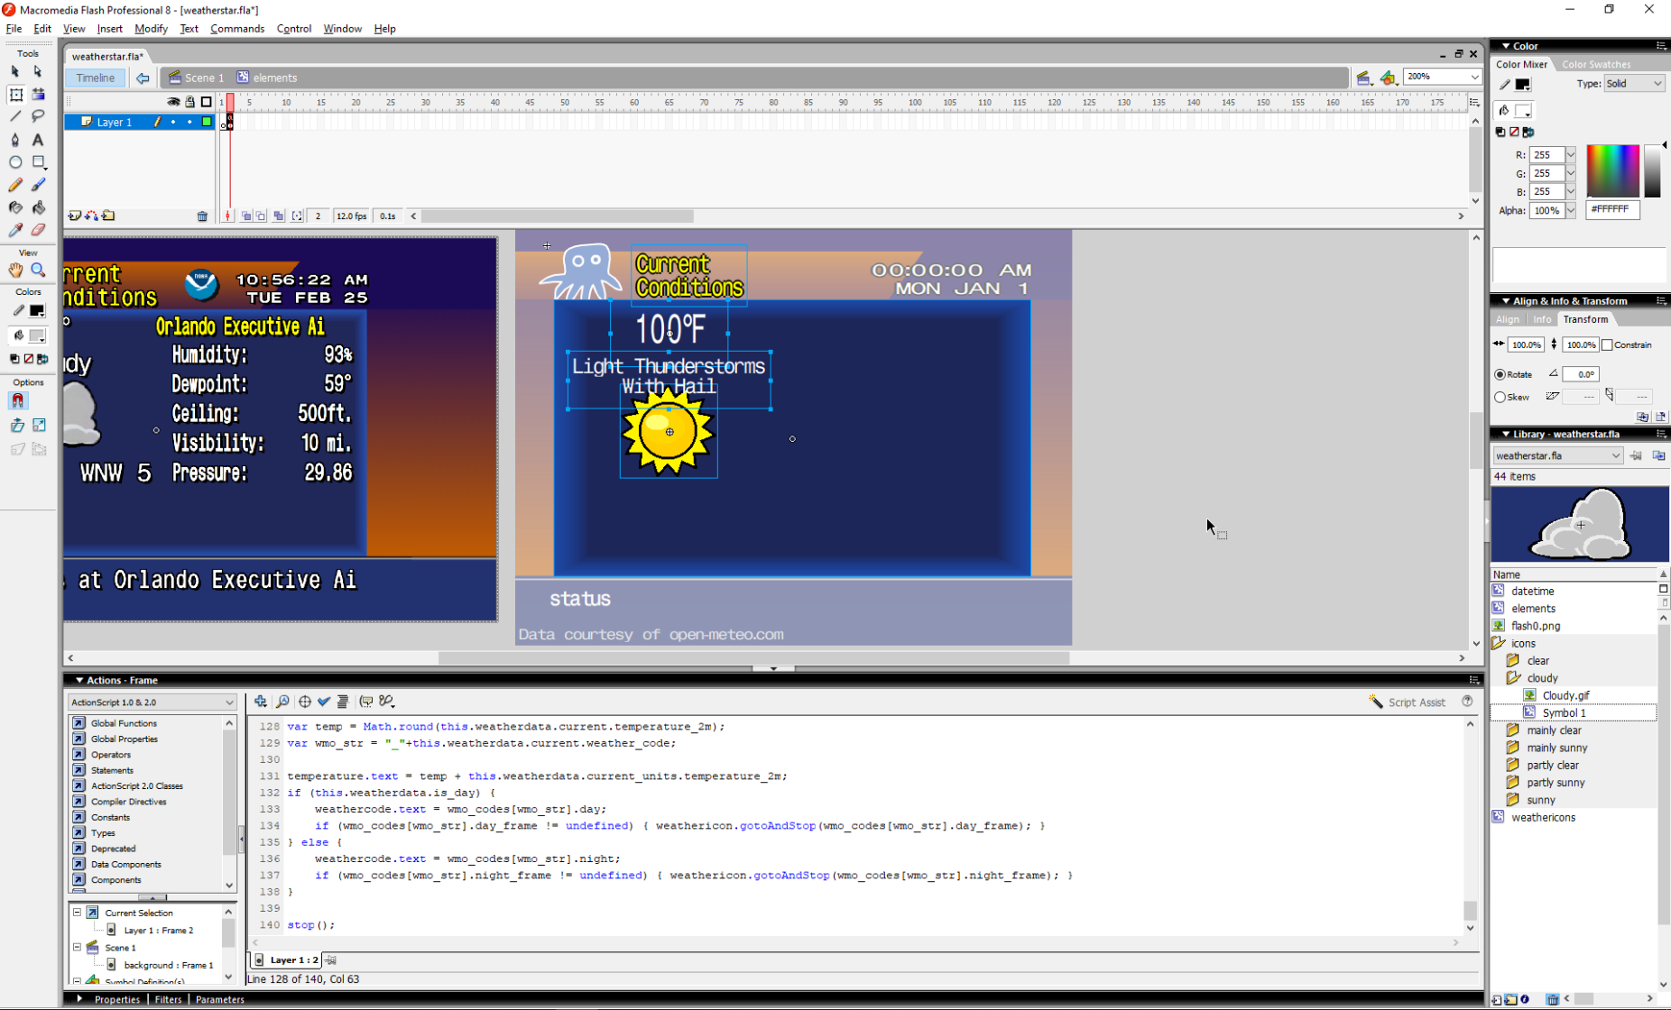This screenshot has width=1671, height=1010.
Task: Select the Text tool in Tools panel
Action: tap(38, 140)
